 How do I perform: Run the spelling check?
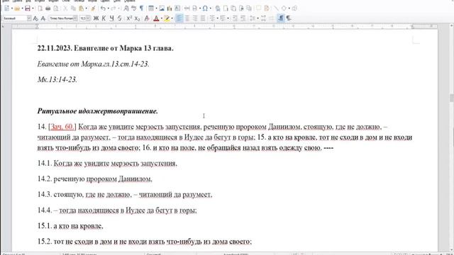point(134,8)
